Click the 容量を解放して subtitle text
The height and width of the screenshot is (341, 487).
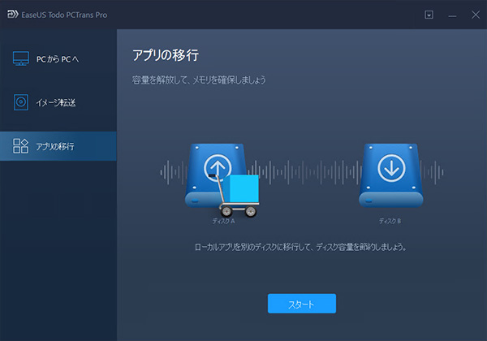(x=199, y=80)
